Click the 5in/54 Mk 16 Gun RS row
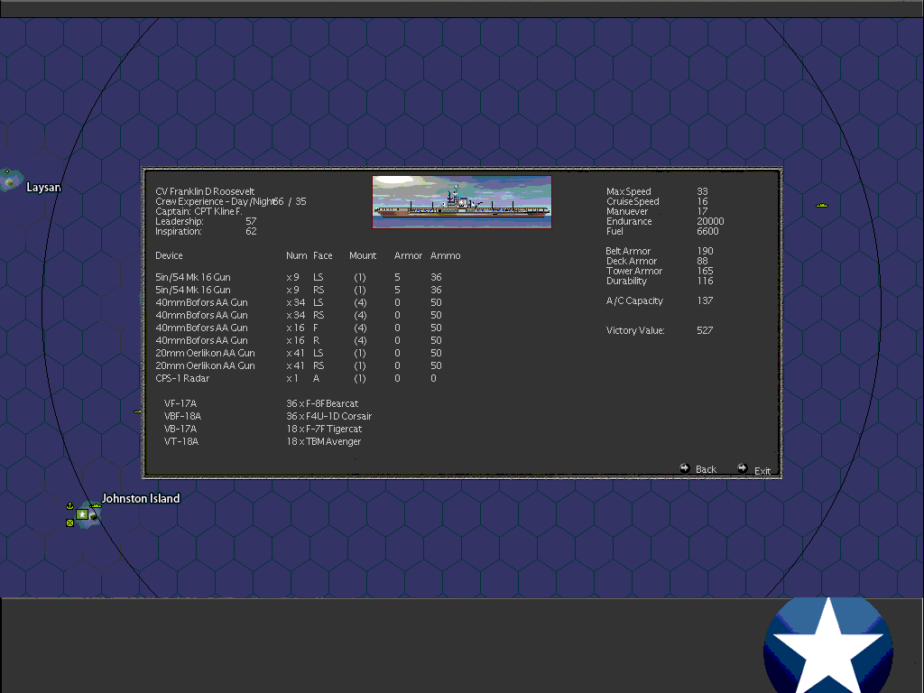924x693 pixels. click(x=299, y=290)
